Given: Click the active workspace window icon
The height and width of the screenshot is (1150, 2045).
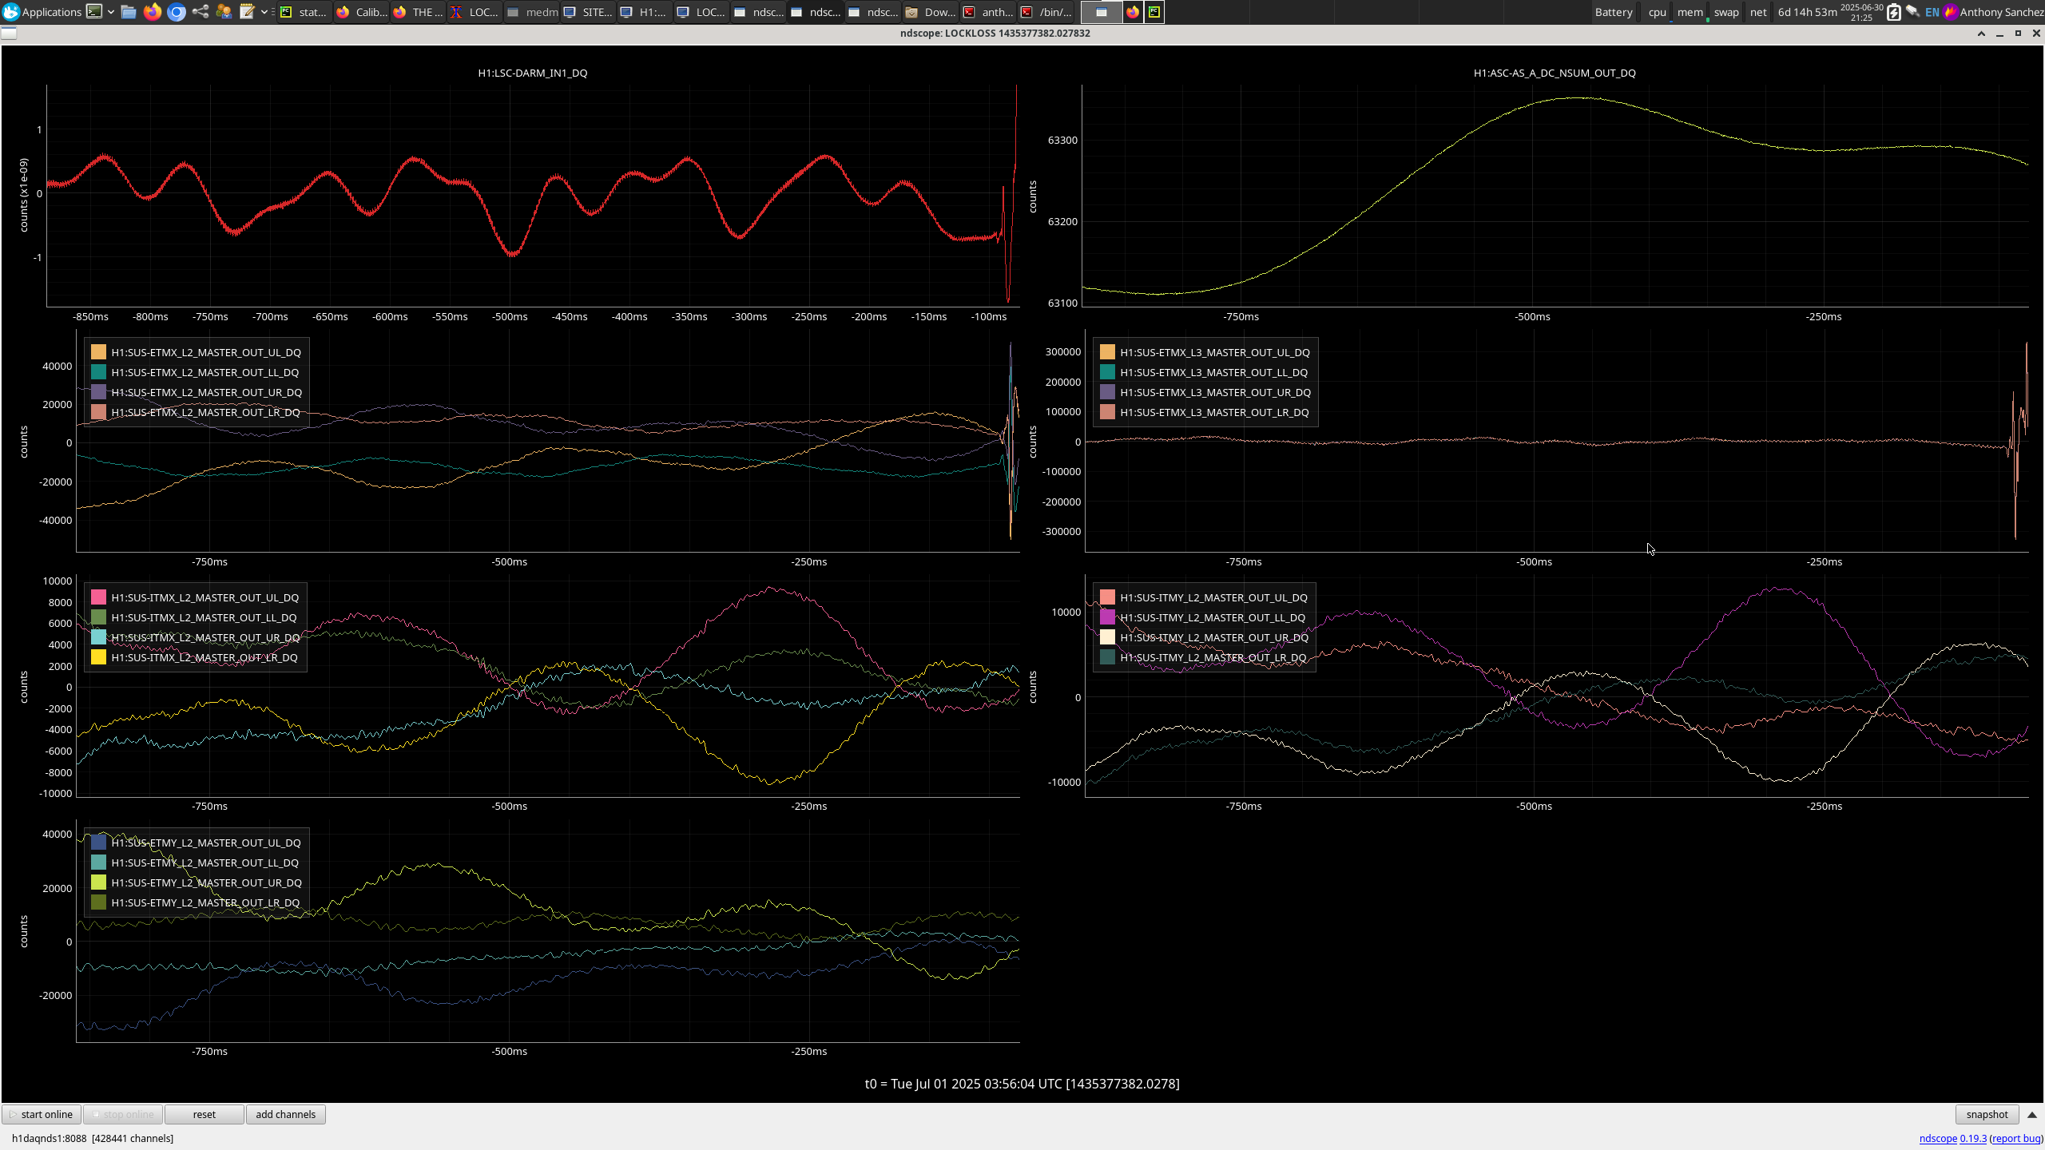Looking at the screenshot, I should point(1102,12).
